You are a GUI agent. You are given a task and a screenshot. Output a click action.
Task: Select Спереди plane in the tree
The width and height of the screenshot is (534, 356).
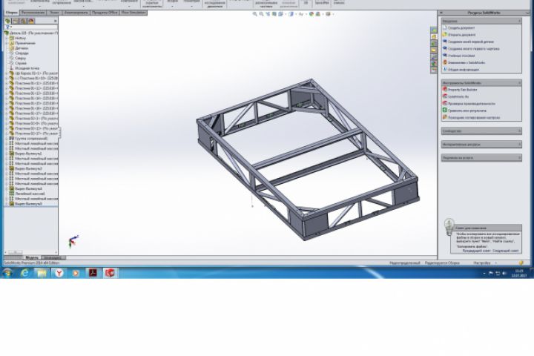click(x=22, y=53)
